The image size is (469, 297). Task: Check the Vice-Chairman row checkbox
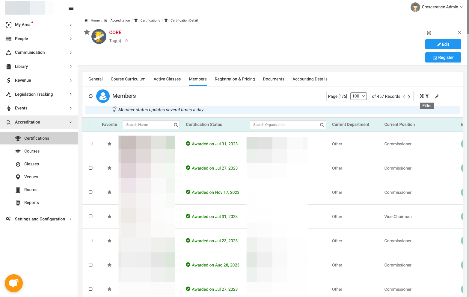[x=91, y=216]
